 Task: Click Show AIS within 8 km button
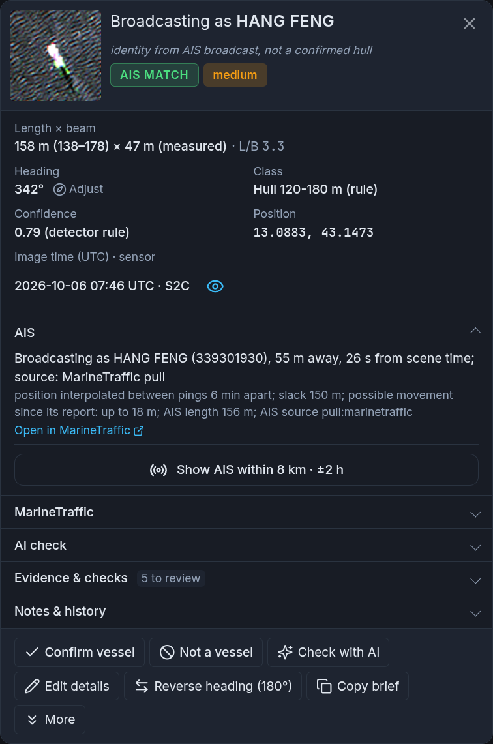click(x=246, y=469)
